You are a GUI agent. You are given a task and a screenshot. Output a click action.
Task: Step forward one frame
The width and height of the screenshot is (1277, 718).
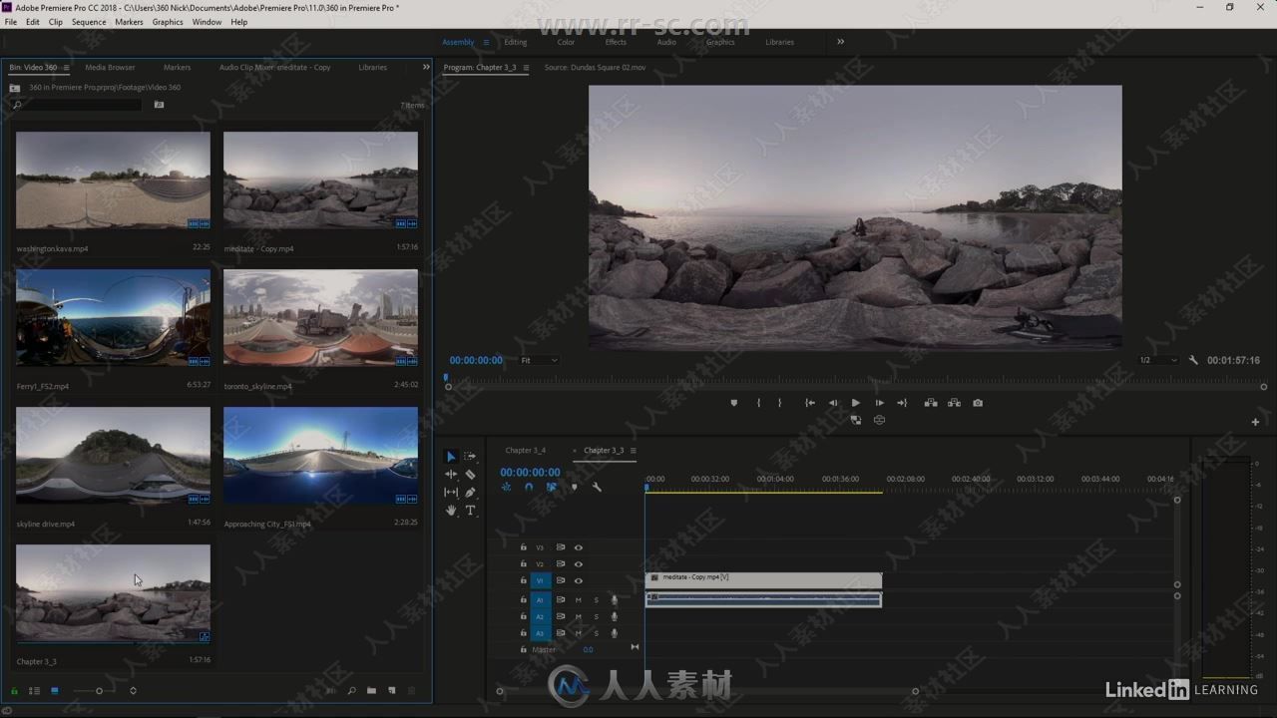coord(879,403)
